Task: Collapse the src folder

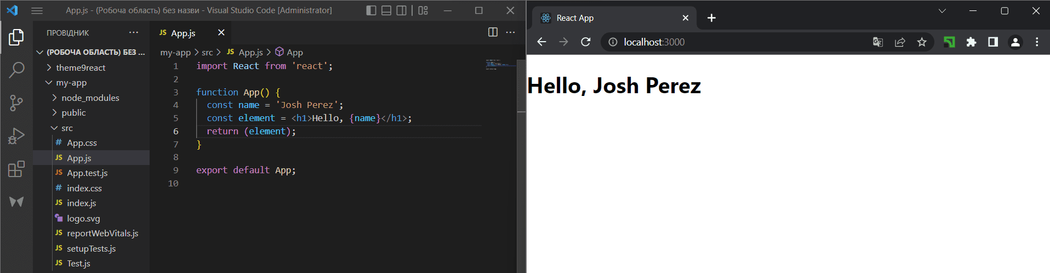Action: click(x=66, y=128)
